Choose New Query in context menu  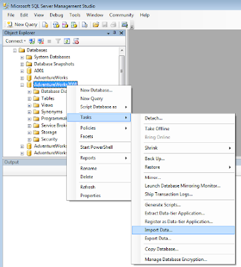coord(91,98)
